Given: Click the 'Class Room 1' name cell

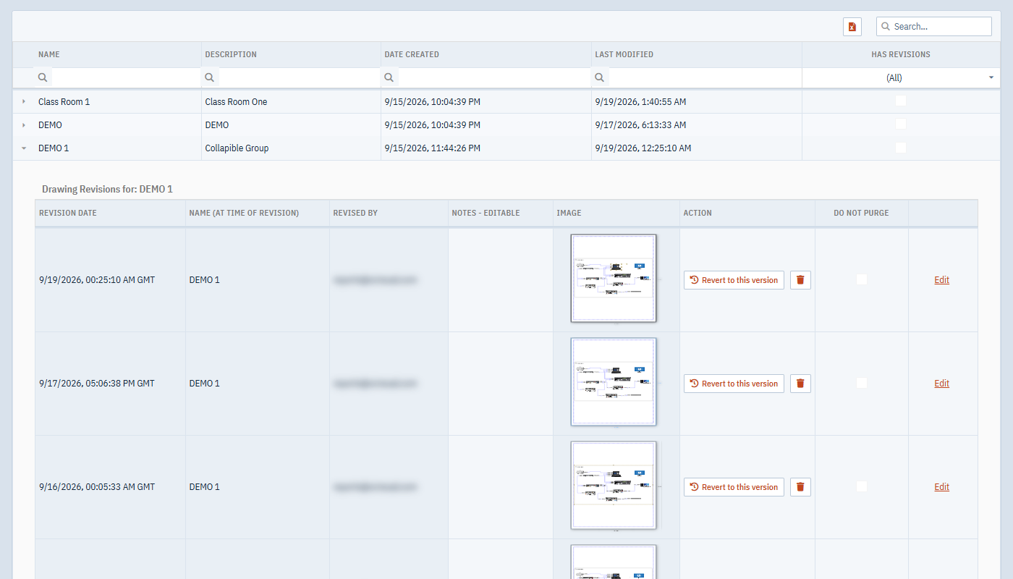Looking at the screenshot, I should 117,102.
